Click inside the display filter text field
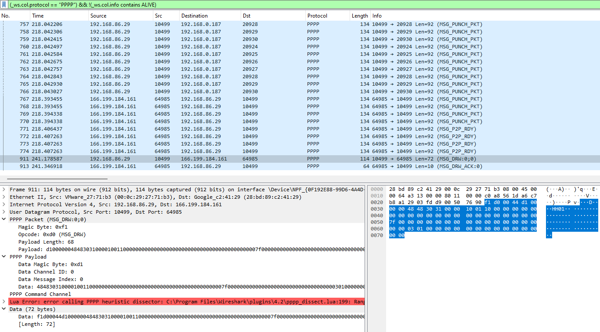 (264, 4)
